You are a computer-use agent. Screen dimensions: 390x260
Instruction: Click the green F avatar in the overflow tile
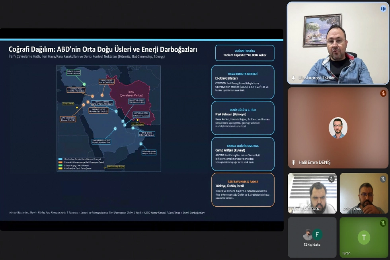[317, 235]
